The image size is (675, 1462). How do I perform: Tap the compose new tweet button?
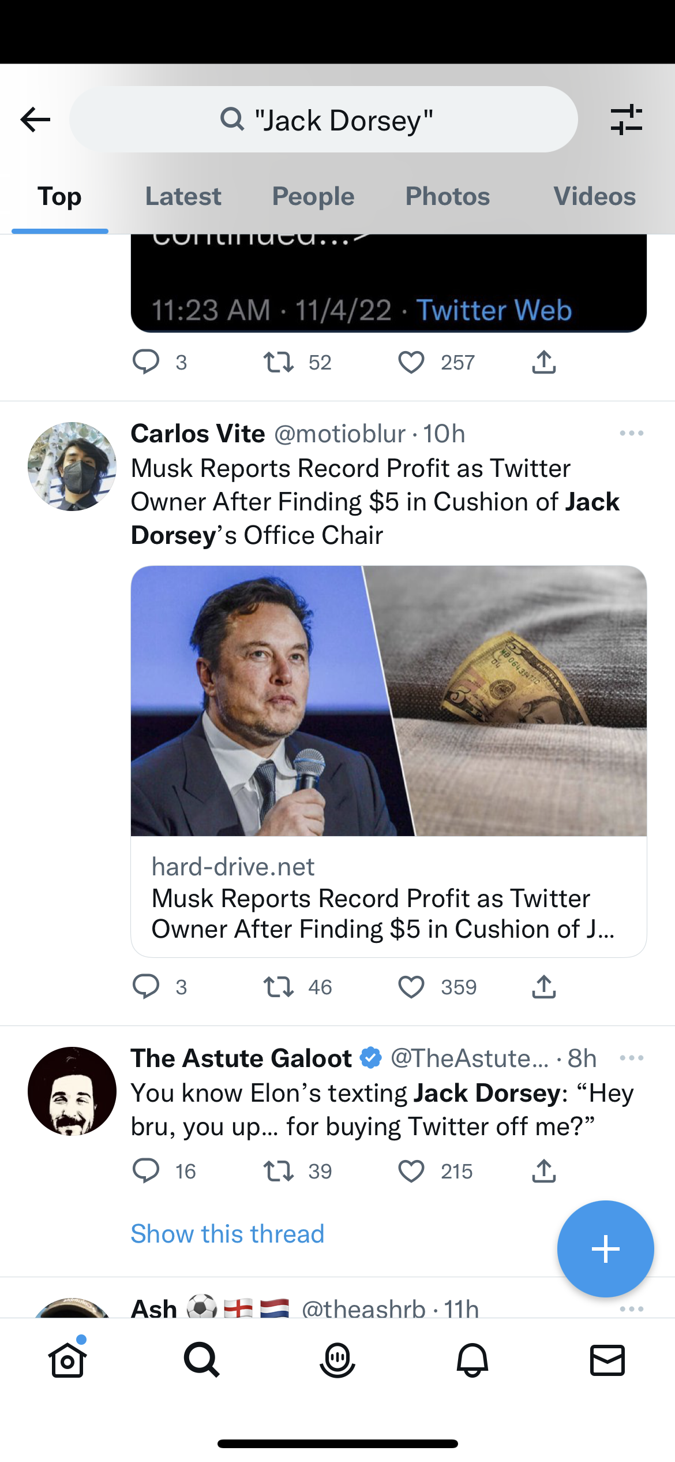[605, 1249]
